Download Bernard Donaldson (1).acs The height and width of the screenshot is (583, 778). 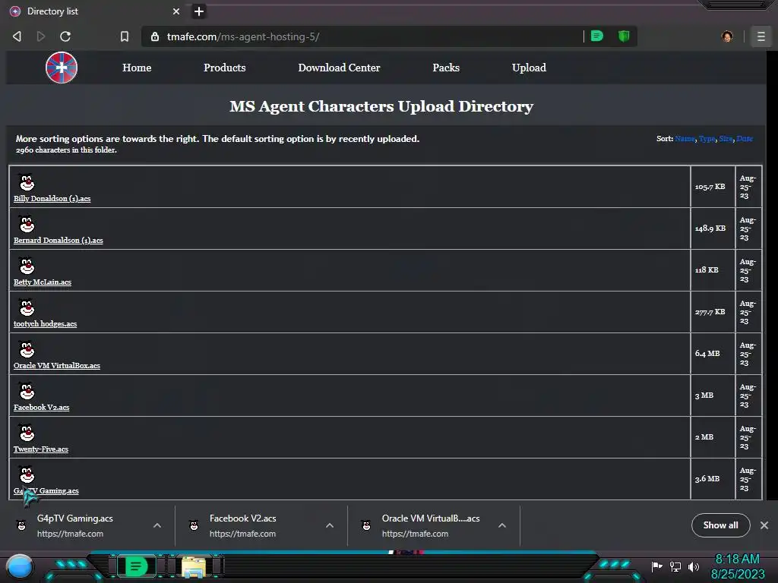[58, 240]
